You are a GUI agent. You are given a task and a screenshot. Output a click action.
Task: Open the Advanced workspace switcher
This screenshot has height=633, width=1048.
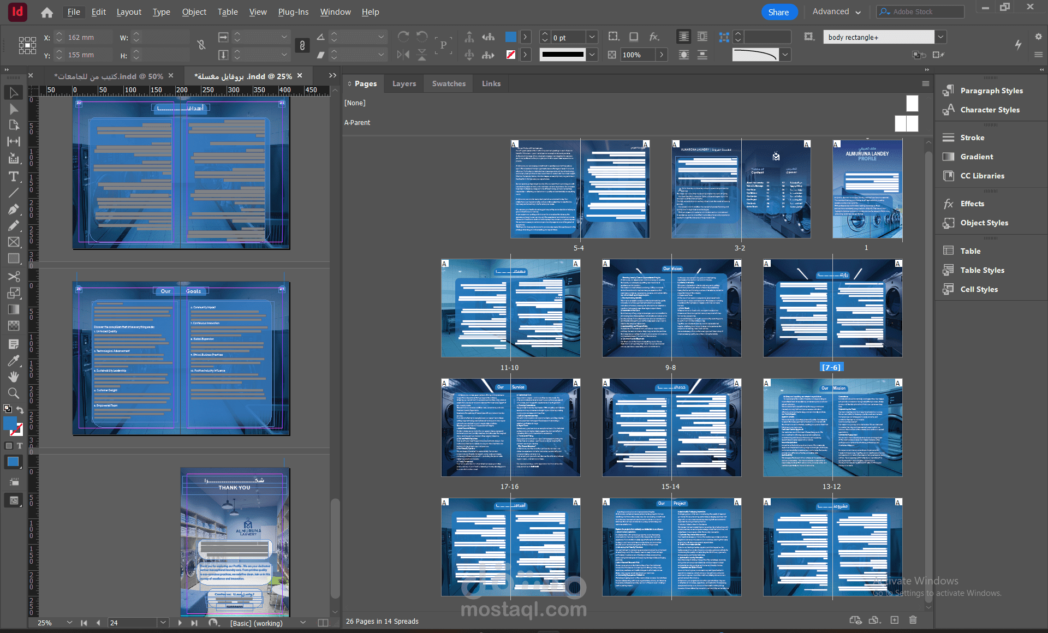(836, 11)
